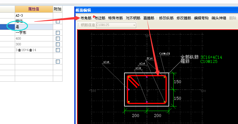238x124 pixels.
Task: Toggle the 附加 checkbox in 400 row
Action: click(x=58, y=38)
